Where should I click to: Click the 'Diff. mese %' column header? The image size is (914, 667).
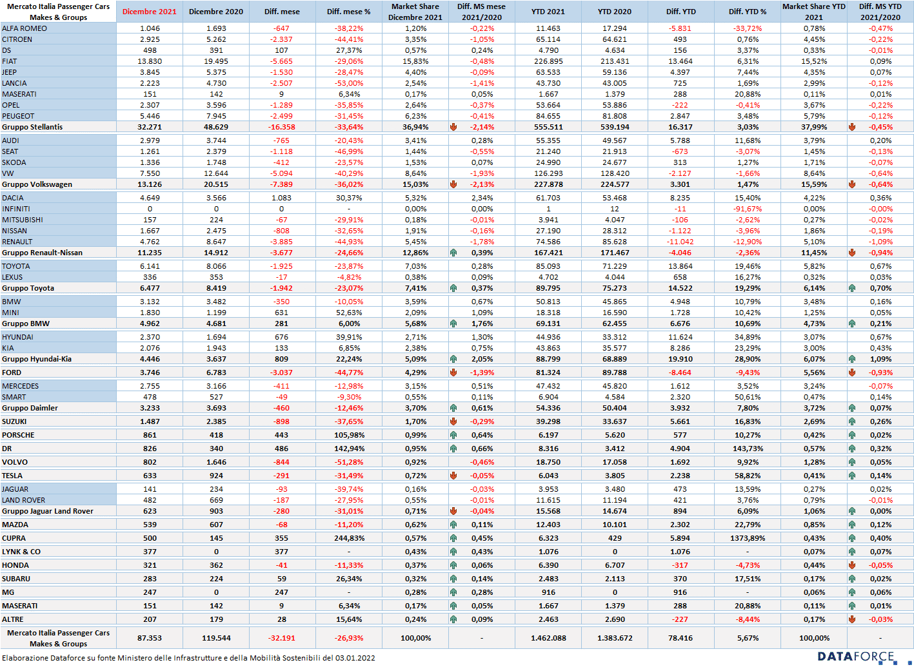tap(349, 12)
